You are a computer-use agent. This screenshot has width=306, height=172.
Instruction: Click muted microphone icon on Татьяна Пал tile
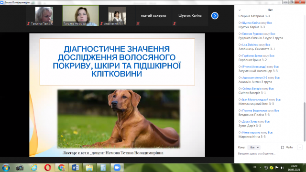click(x=28, y=23)
